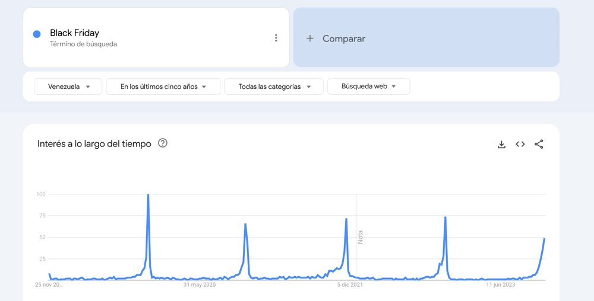Select the Nota marker on the chart
Viewport: 594px width, 301px height.
360,237
